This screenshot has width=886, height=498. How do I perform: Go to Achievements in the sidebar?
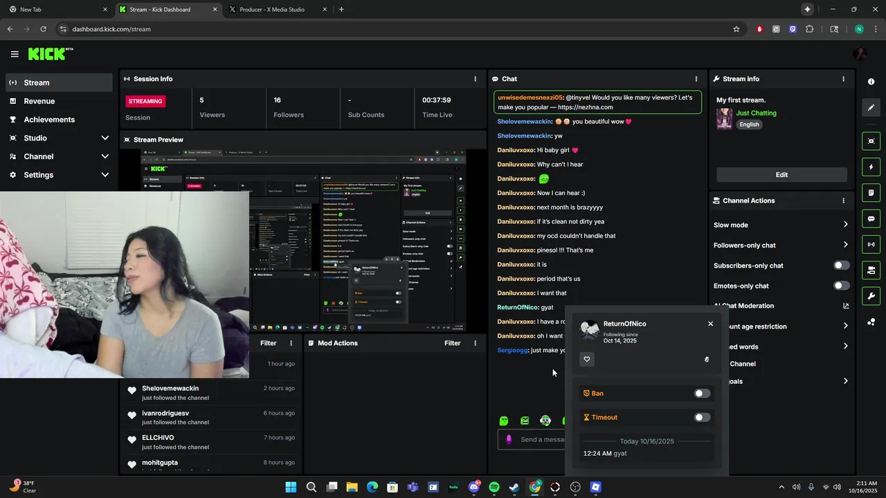click(x=60, y=120)
